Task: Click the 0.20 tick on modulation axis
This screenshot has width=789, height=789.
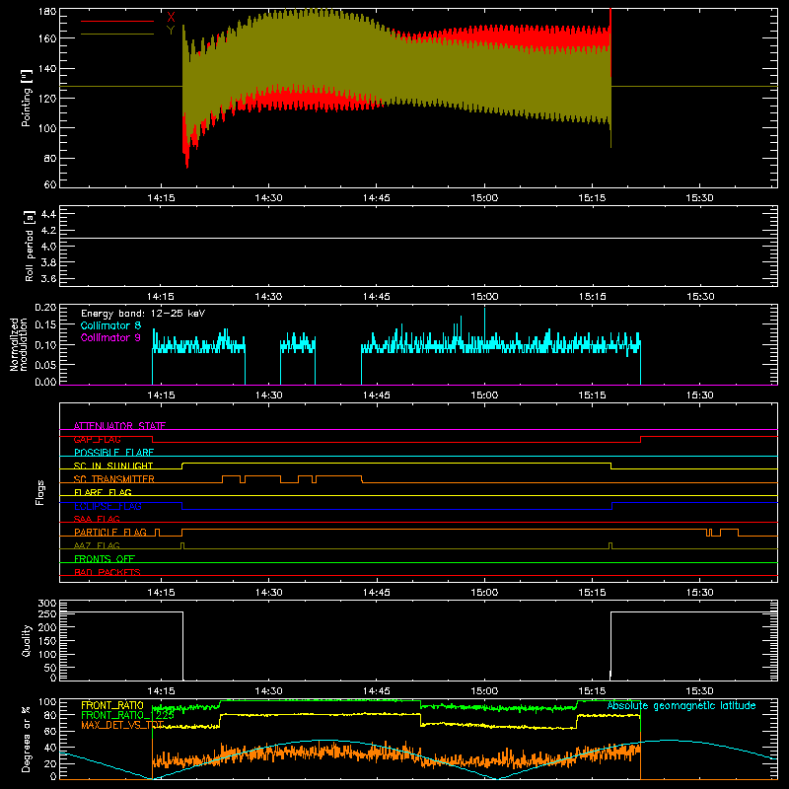Action: (46, 308)
